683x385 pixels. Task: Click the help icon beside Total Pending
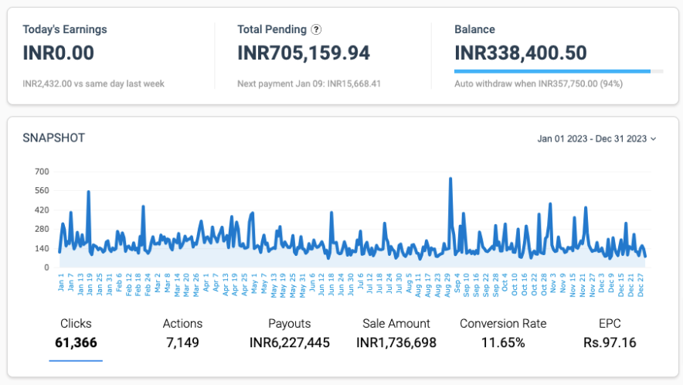[x=316, y=30]
